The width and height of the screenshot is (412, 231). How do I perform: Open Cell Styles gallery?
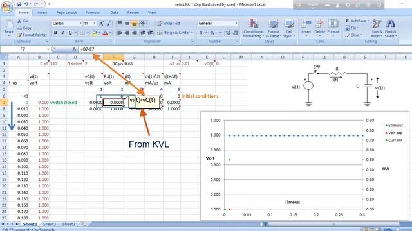coord(289,28)
